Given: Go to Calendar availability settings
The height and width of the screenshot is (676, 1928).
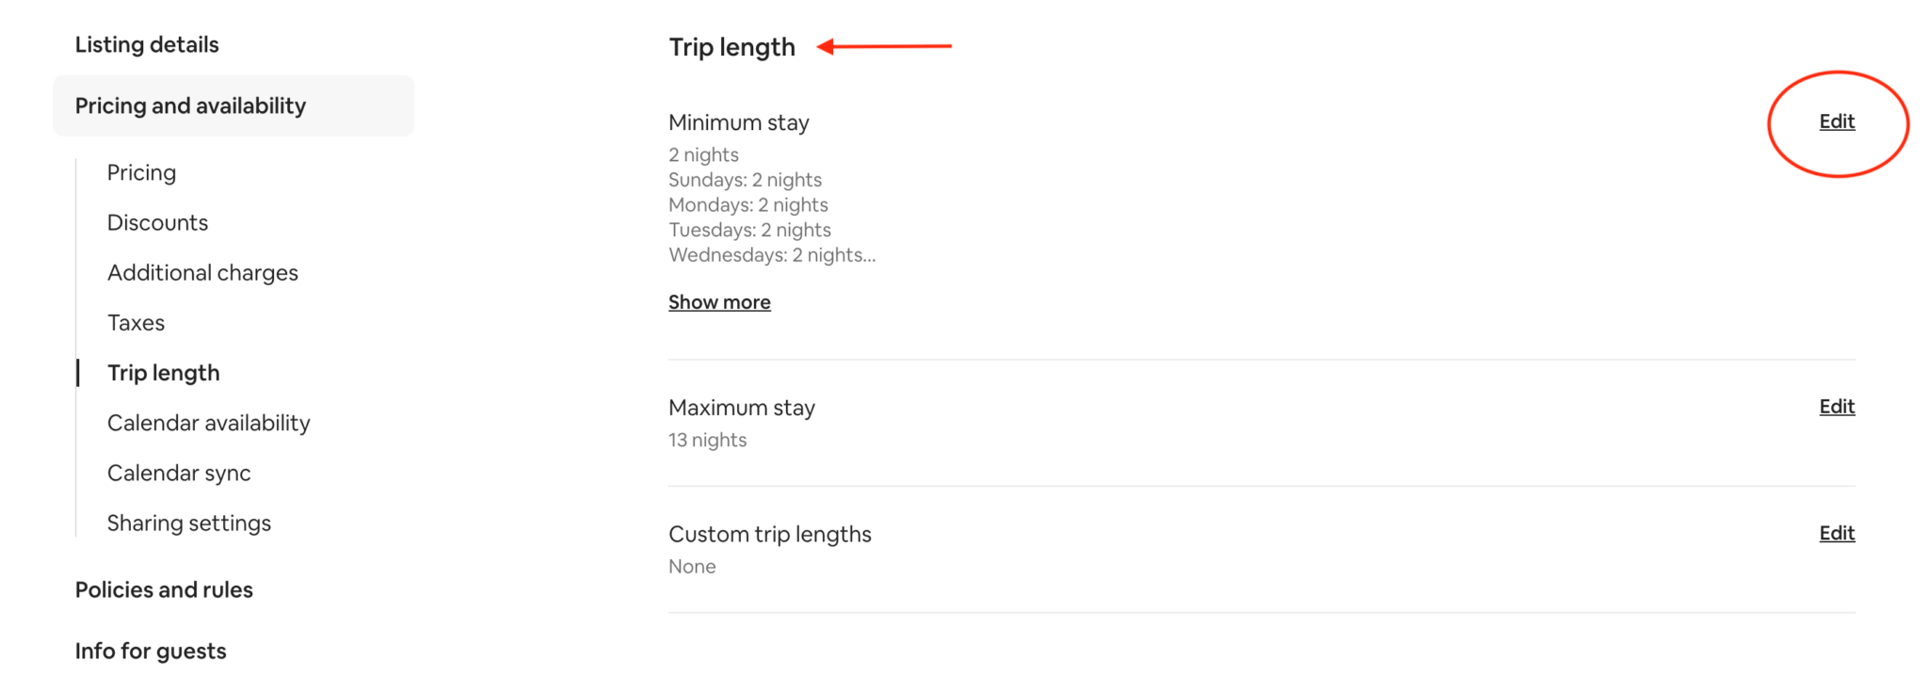Looking at the screenshot, I should pyautogui.click(x=209, y=423).
